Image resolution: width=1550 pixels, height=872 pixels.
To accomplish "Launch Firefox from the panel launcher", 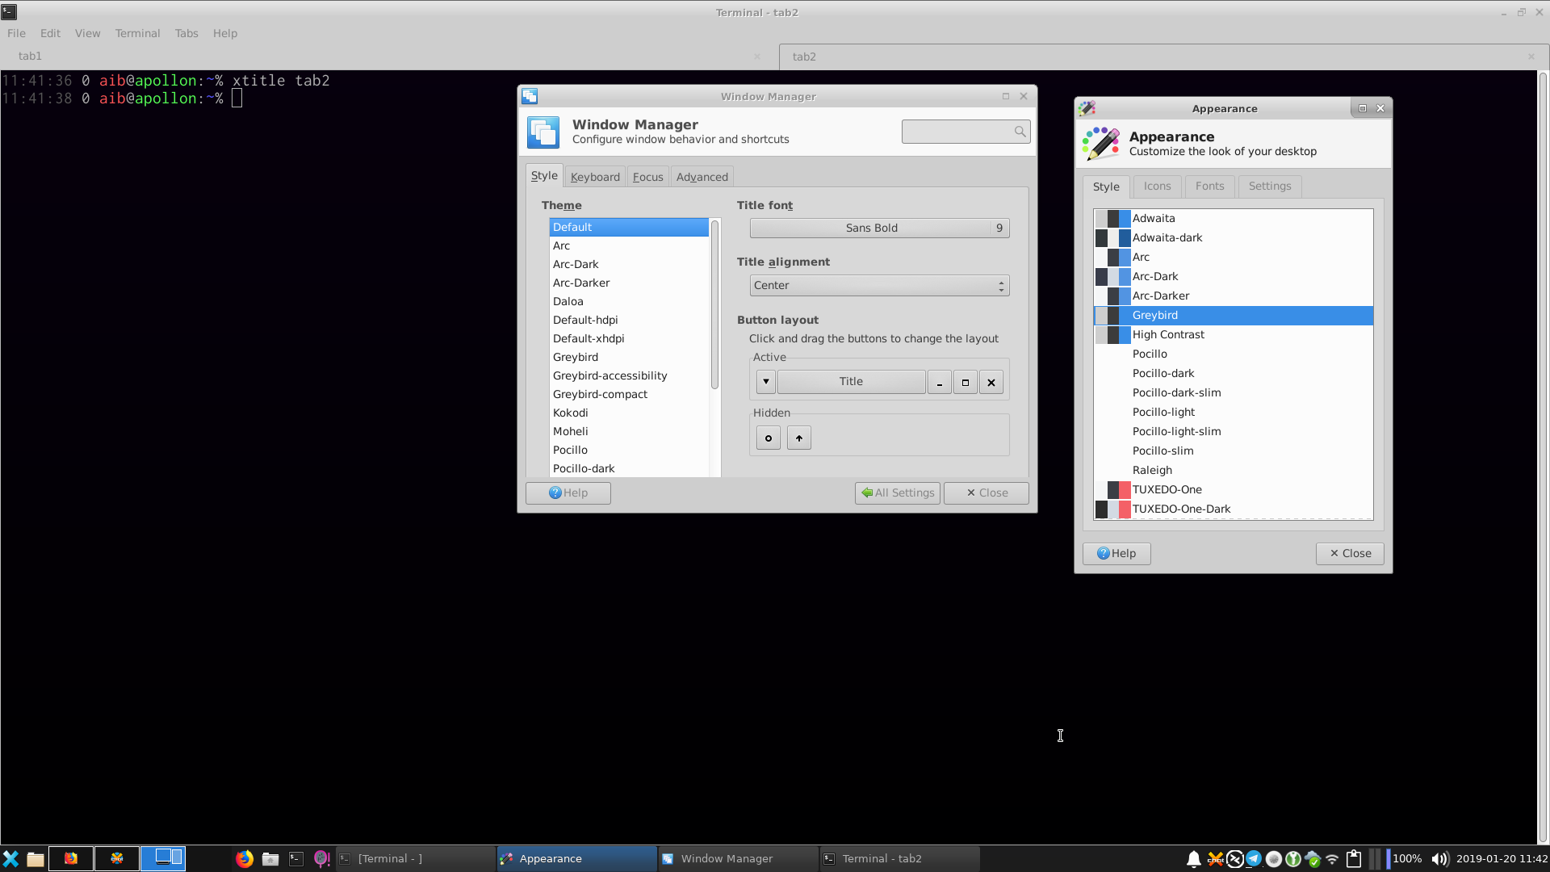I will pos(244,858).
